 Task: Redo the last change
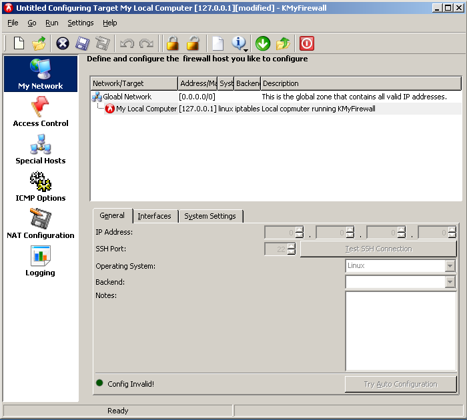146,44
